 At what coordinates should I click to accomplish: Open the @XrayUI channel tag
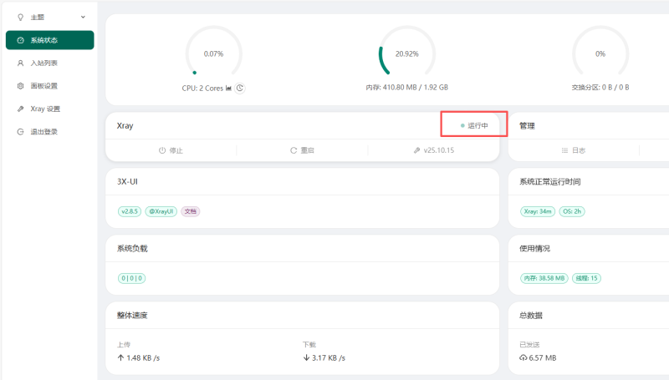tap(161, 211)
